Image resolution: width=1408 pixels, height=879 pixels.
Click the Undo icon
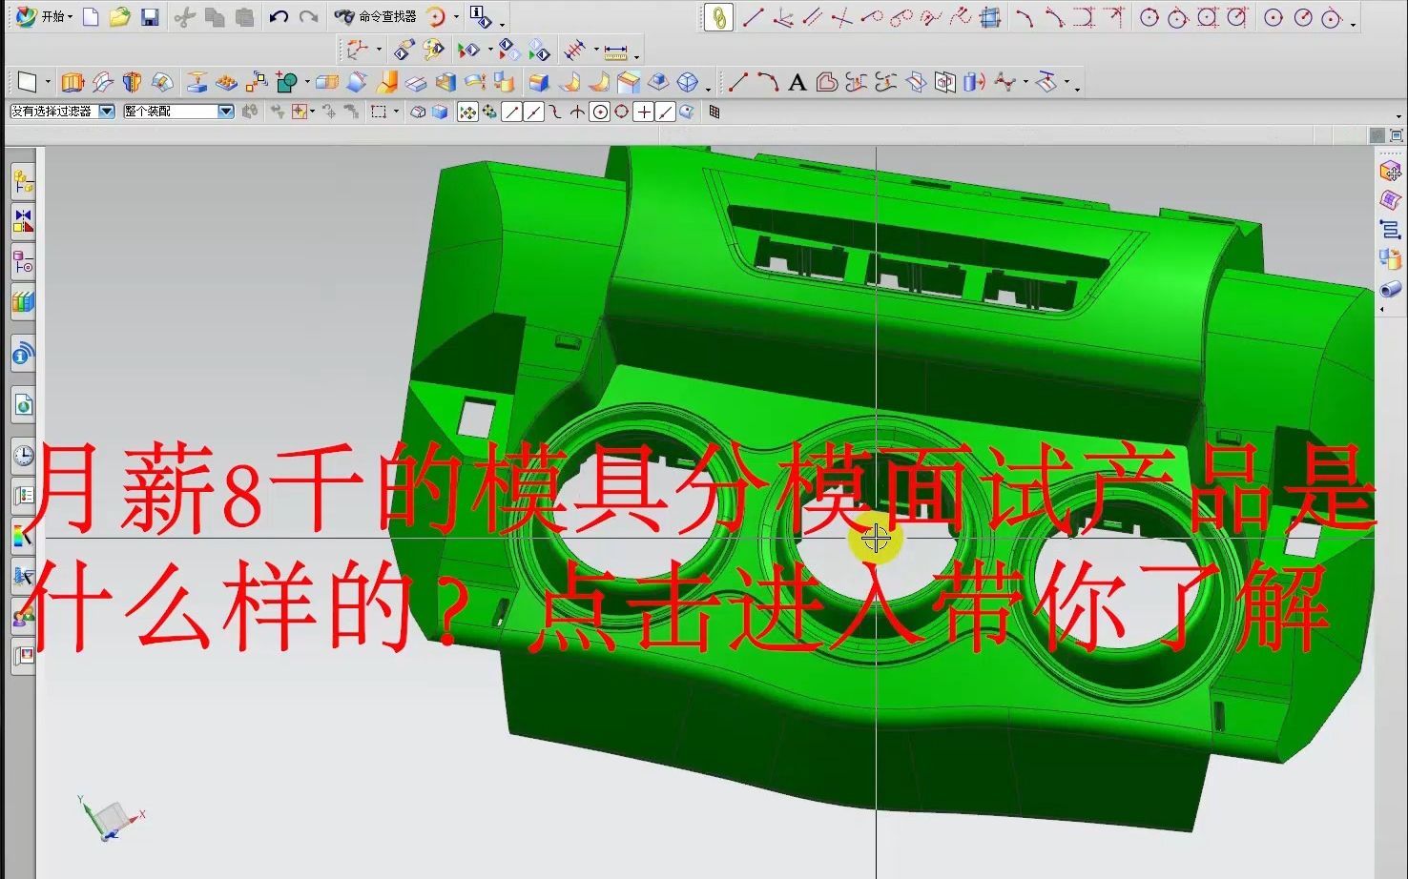click(277, 16)
